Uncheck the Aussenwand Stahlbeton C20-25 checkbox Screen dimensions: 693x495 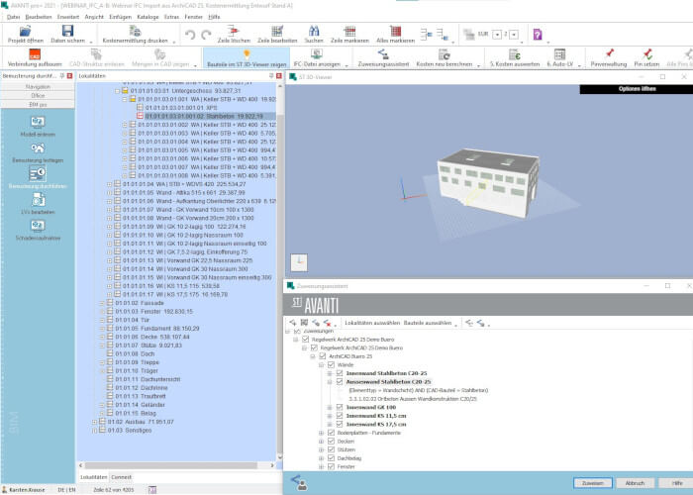340,381
